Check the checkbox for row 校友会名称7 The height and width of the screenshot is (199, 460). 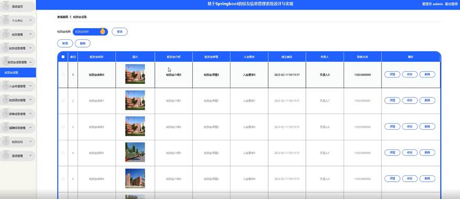(63, 101)
